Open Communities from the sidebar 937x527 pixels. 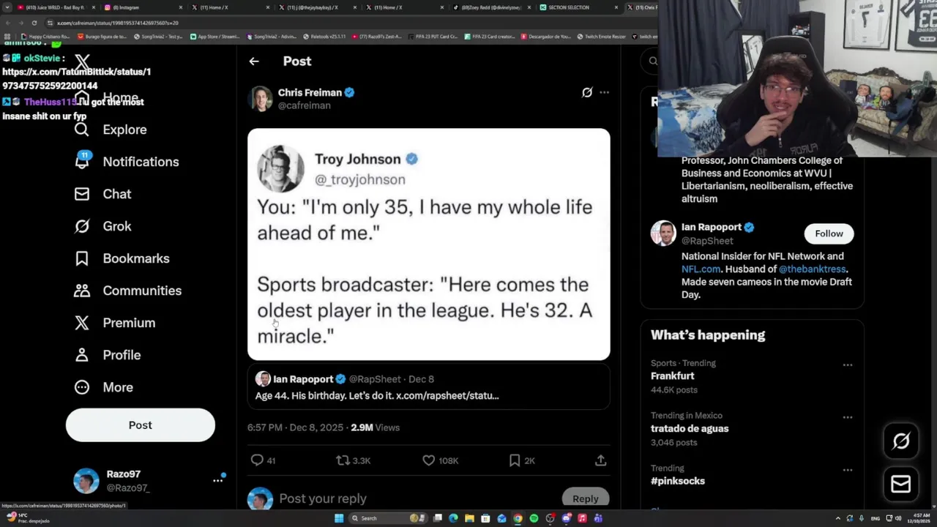(127, 291)
